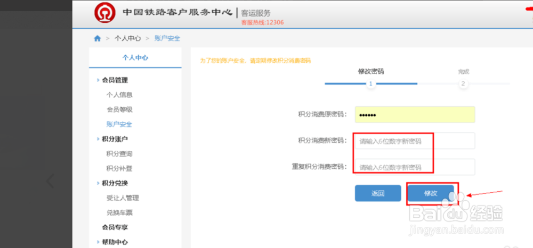This screenshot has height=248, width=533.
Task: Click the 客服热线:12306 text
Action: click(x=262, y=22)
